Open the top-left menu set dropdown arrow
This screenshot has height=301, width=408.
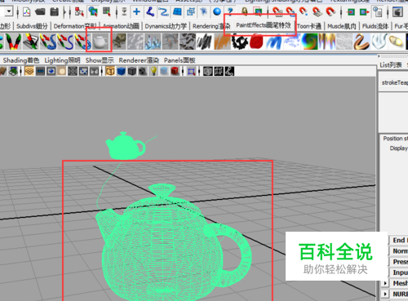9,11
